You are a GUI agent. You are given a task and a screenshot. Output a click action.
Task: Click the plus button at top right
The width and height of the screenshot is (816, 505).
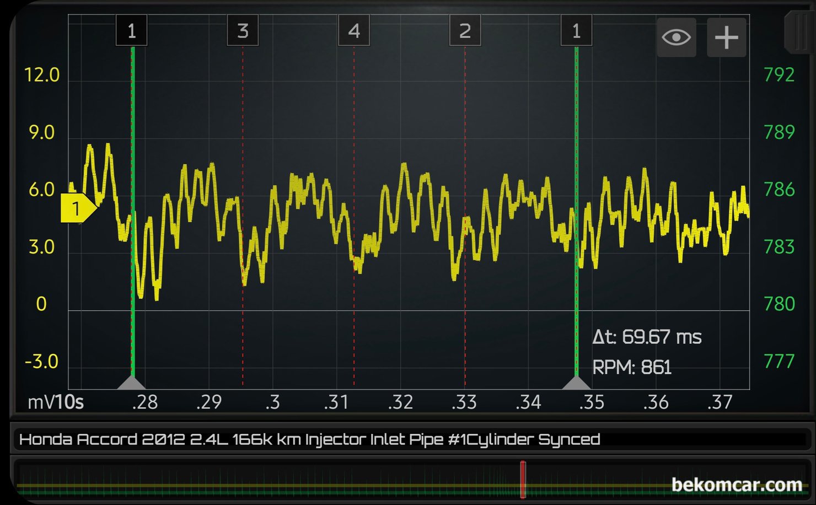click(x=726, y=37)
